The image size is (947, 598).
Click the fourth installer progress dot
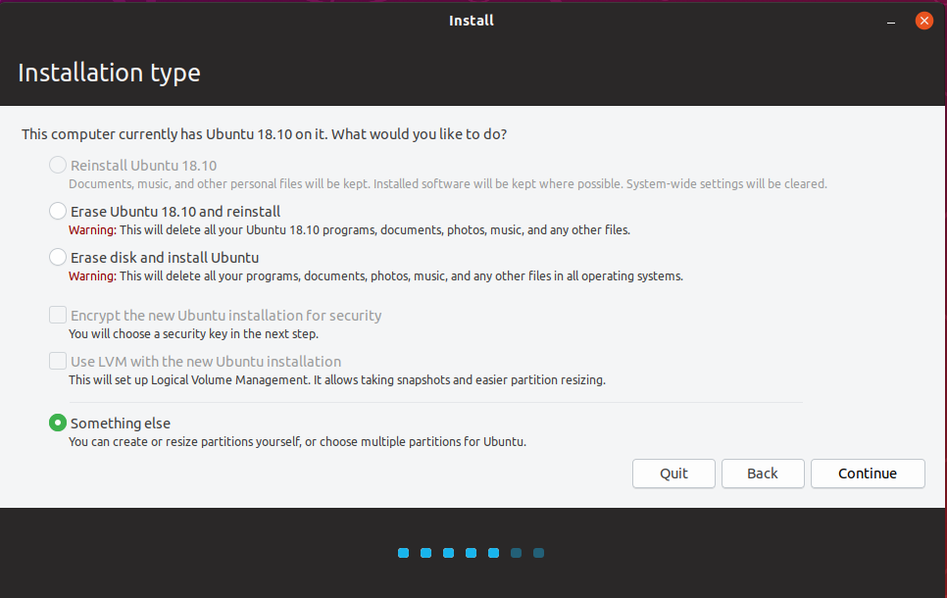click(x=472, y=553)
